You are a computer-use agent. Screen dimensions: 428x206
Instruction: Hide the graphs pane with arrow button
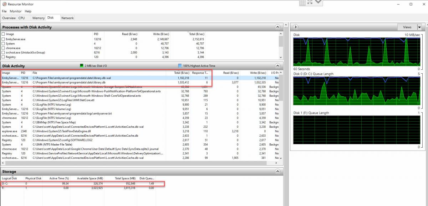click(296, 27)
